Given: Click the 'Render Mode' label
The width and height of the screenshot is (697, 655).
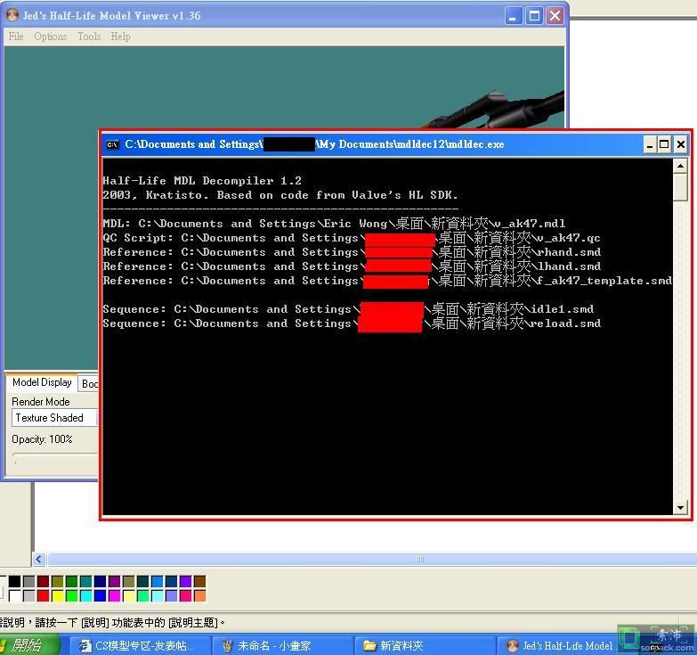Looking at the screenshot, I should coord(41,402).
